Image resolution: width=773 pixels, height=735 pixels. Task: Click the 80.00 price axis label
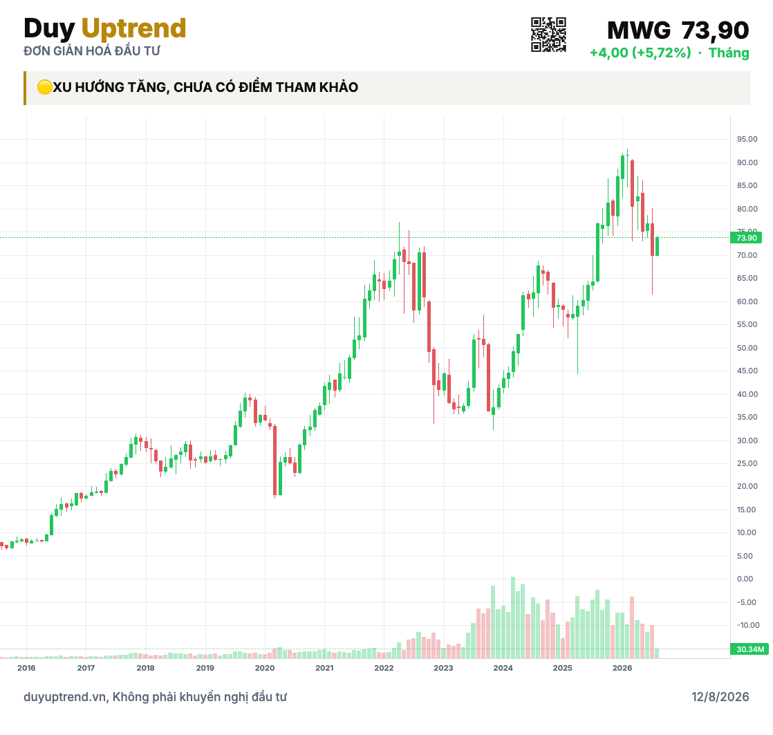(747, 209)
